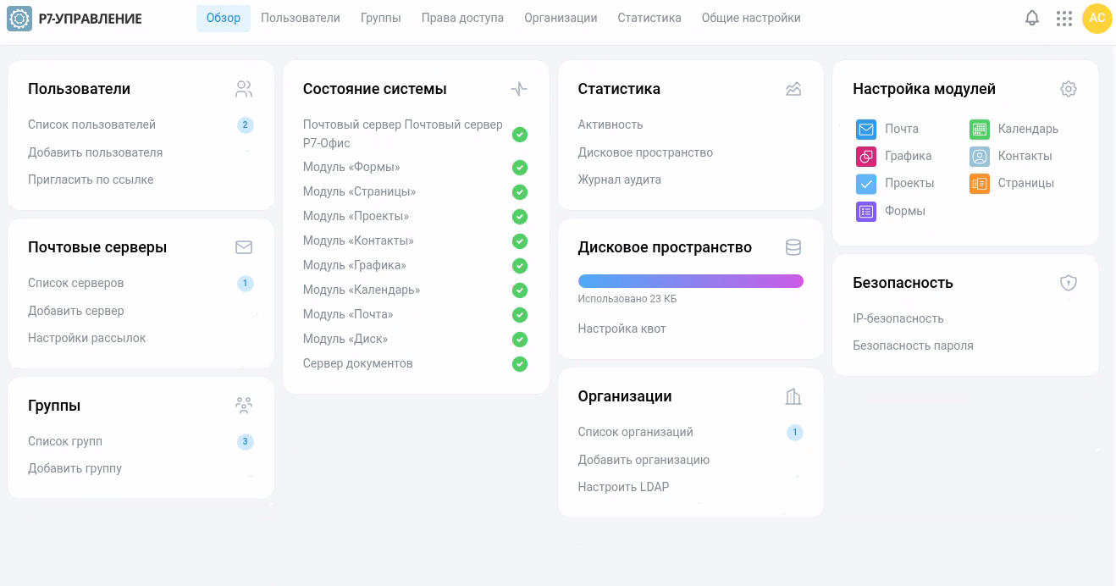Click the Организации card building icon
The width and height of the screenshot is (1116, 586).
point(793,396)
